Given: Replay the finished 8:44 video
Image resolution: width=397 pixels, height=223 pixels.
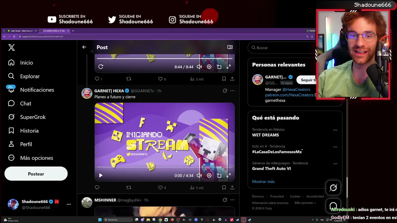Looking at the screenshot, I should (x=101, y=67).
